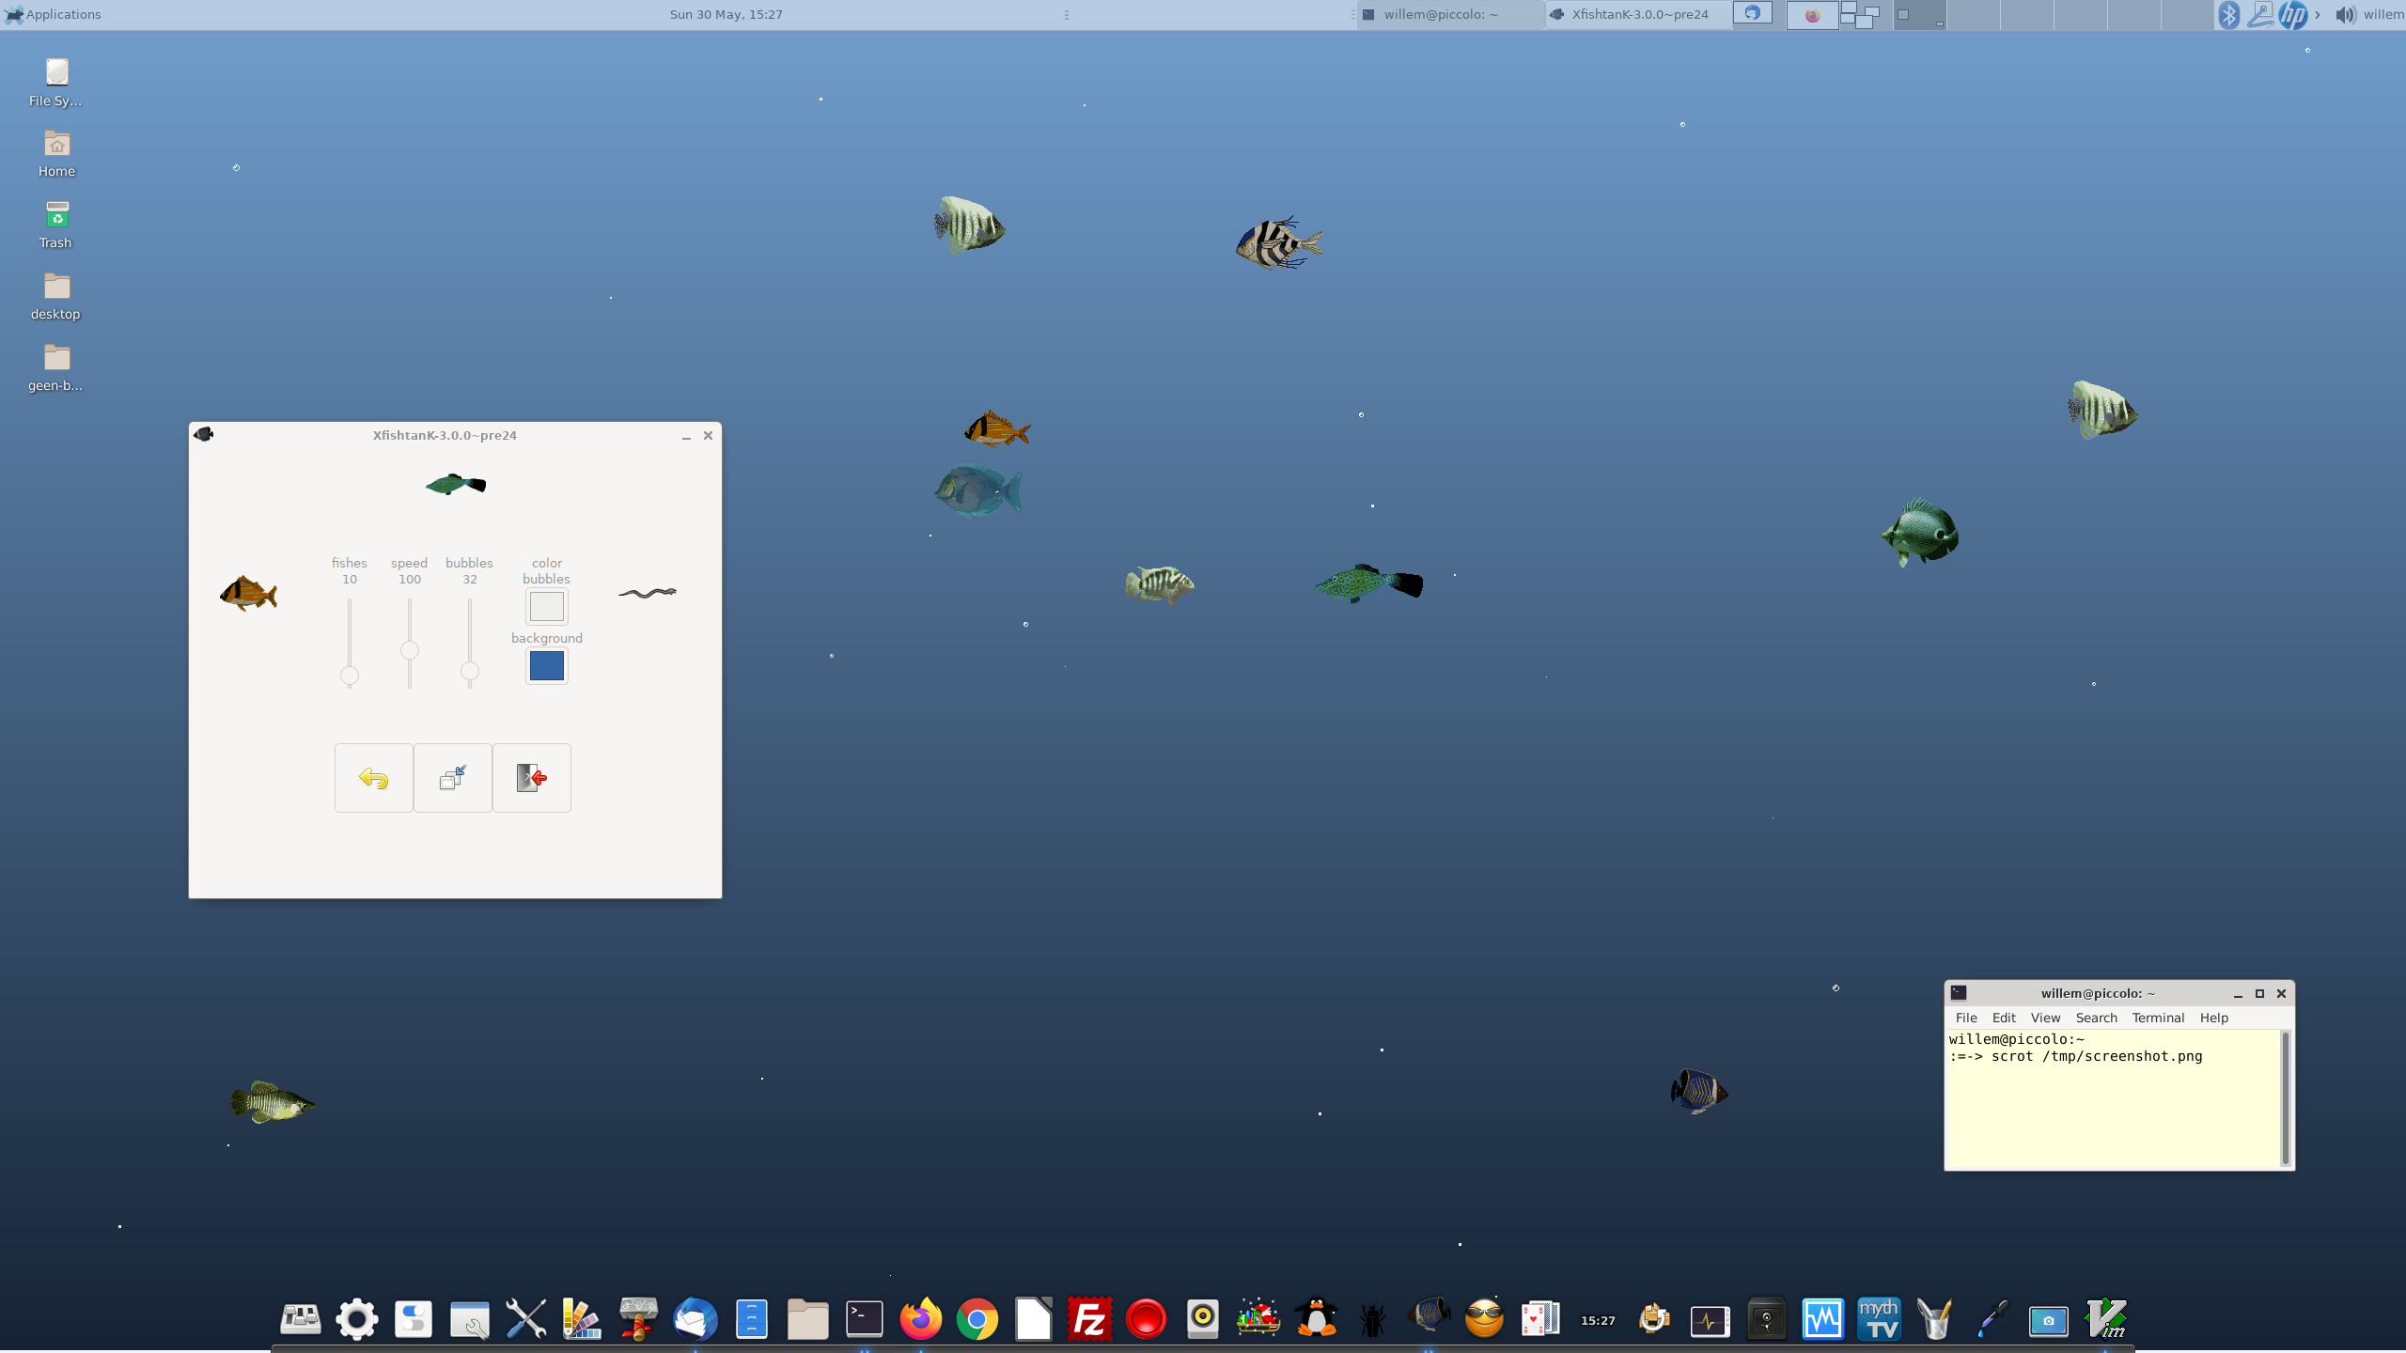Click the terminal's vertical scrollbar

(x=2285, y=1097)
